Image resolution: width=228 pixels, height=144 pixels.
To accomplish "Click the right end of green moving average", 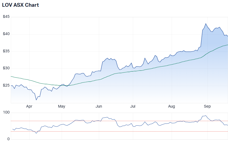I will pos(227,45).
